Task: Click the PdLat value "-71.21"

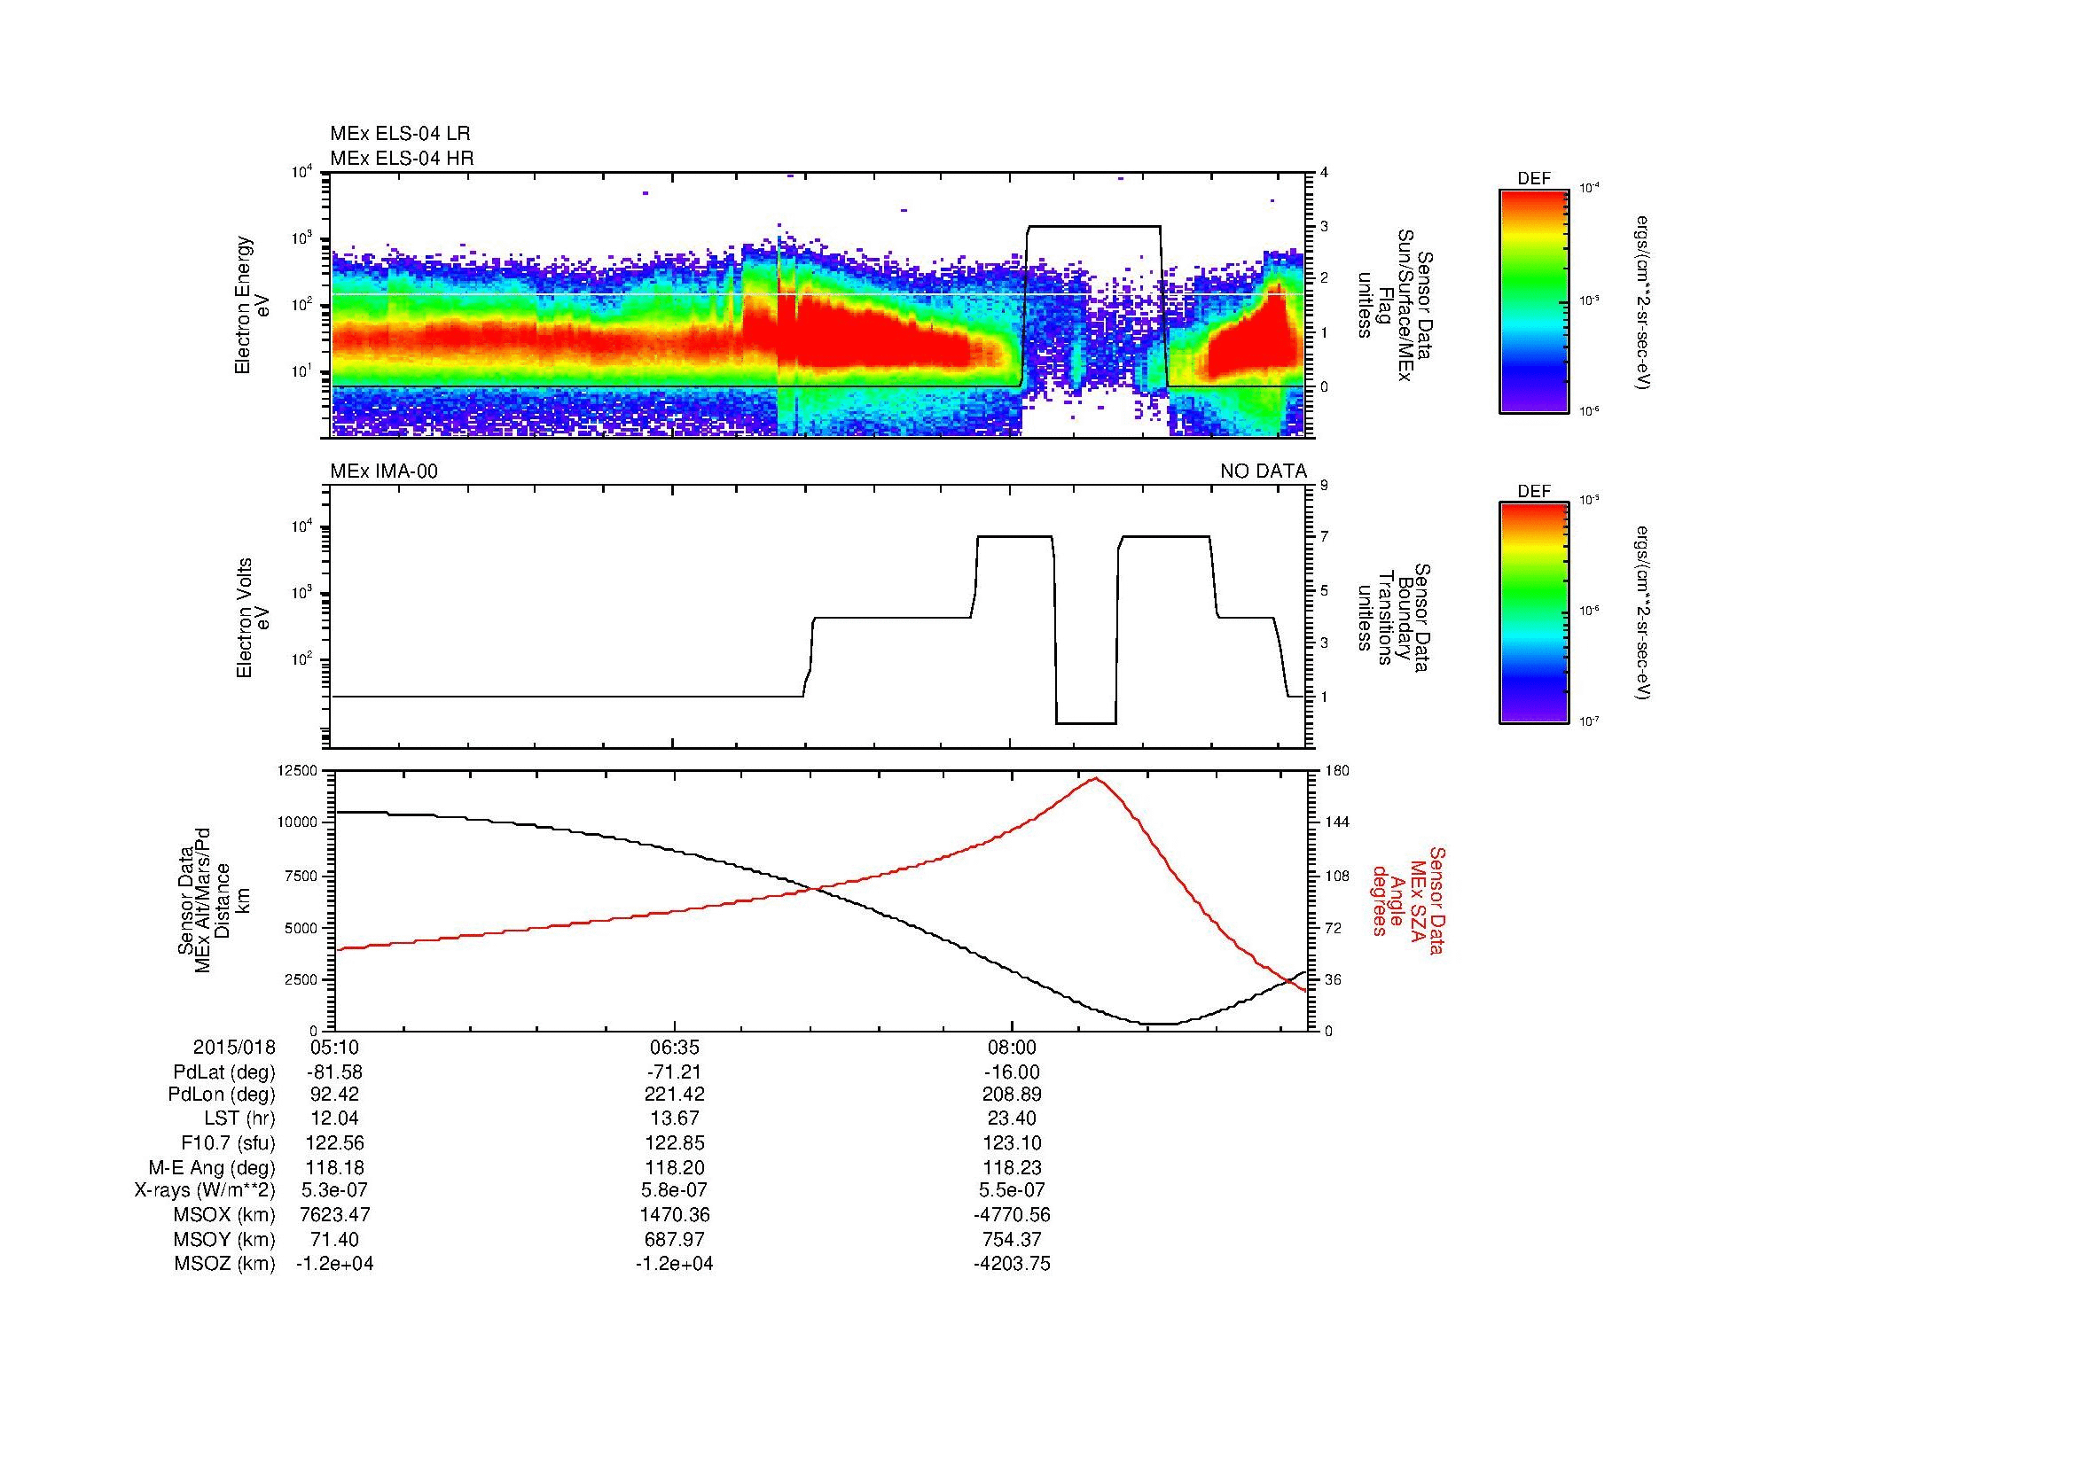Action: (674, 1072)
